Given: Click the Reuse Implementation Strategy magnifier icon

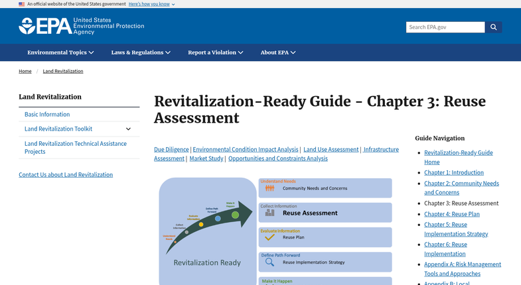Looking at the screenshot, I should pyautogui.click(x=270, y=262).
